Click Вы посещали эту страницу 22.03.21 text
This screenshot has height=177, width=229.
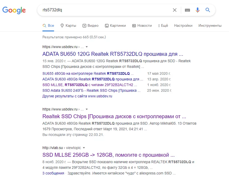(73, 135)
